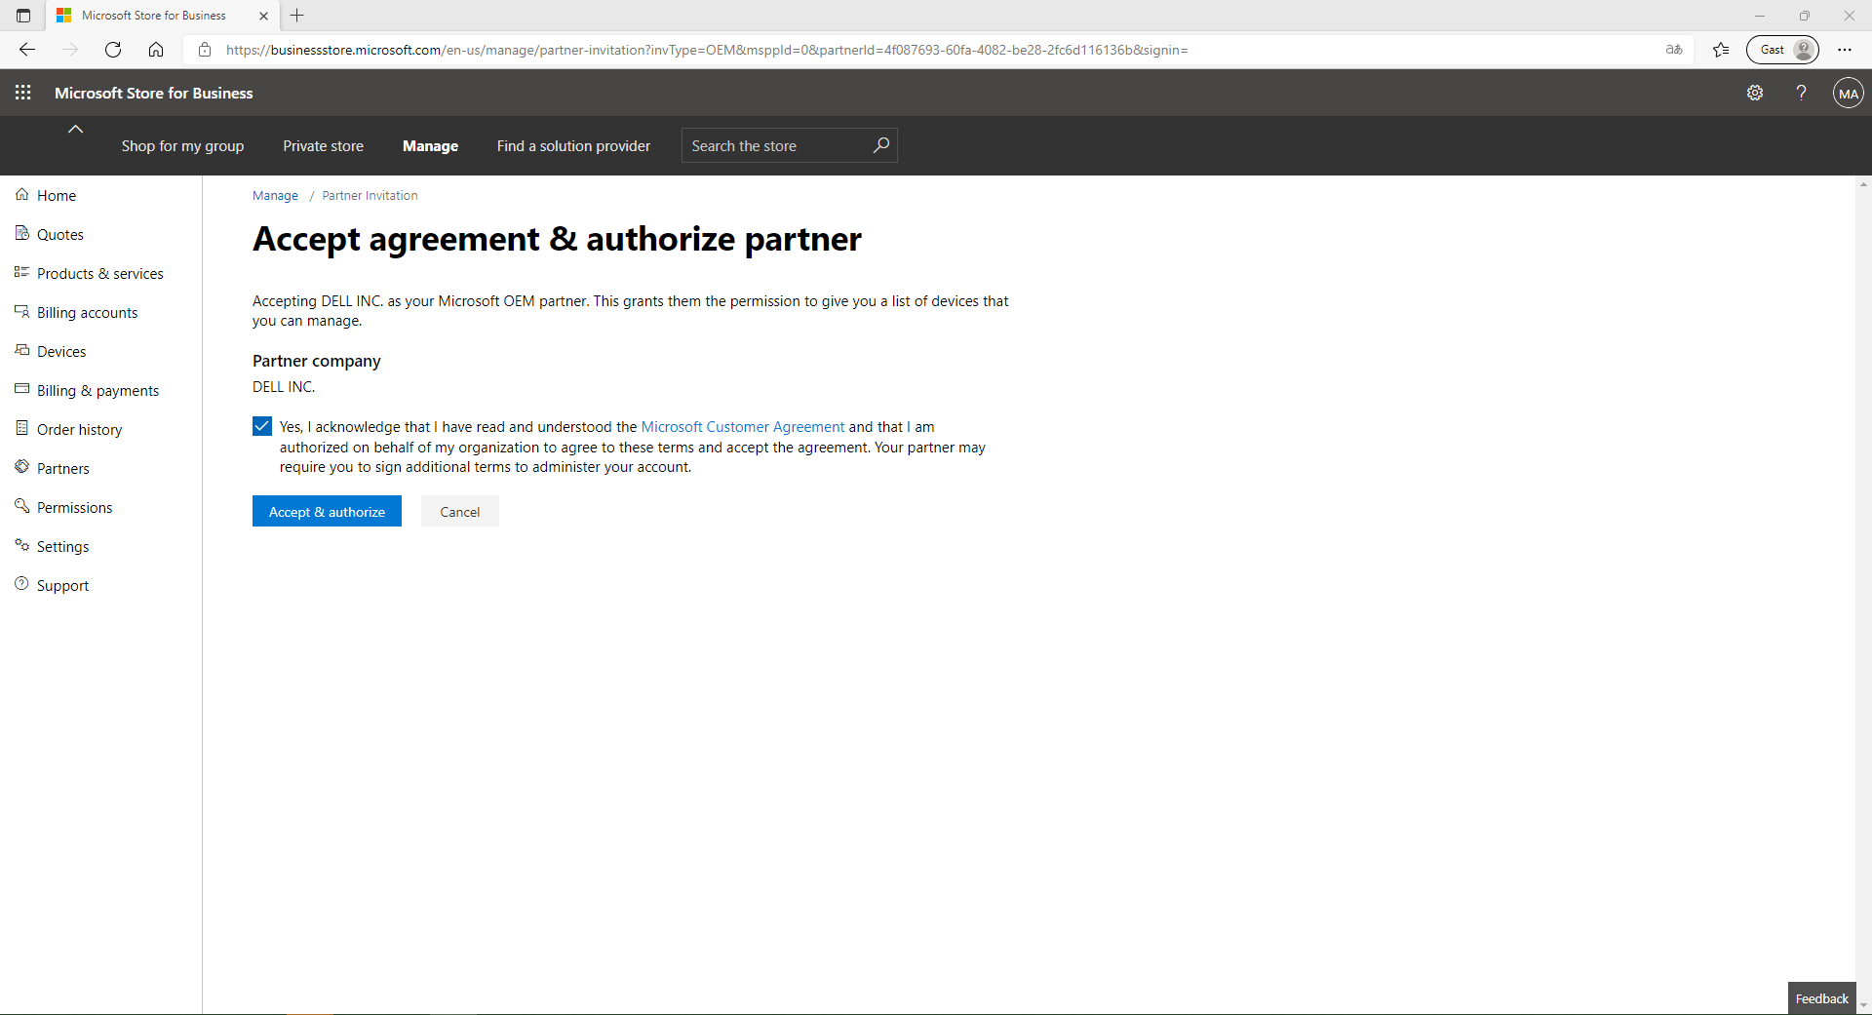Click the translate icon in address bar

click(x=1674, y=50)
